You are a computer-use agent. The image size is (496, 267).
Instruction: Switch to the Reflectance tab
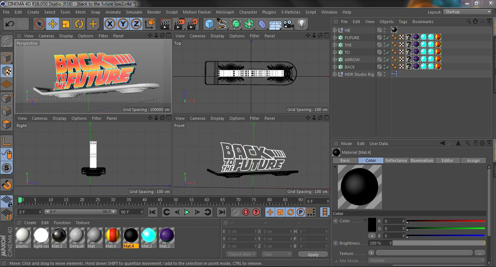coord(396,160)
